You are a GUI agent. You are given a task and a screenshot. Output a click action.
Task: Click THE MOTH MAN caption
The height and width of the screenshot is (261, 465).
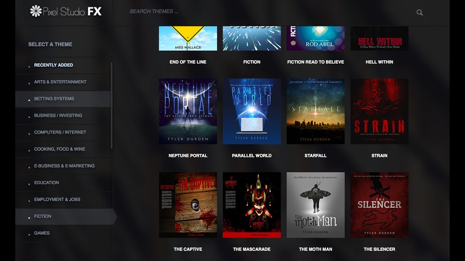[x=316, y=249]
